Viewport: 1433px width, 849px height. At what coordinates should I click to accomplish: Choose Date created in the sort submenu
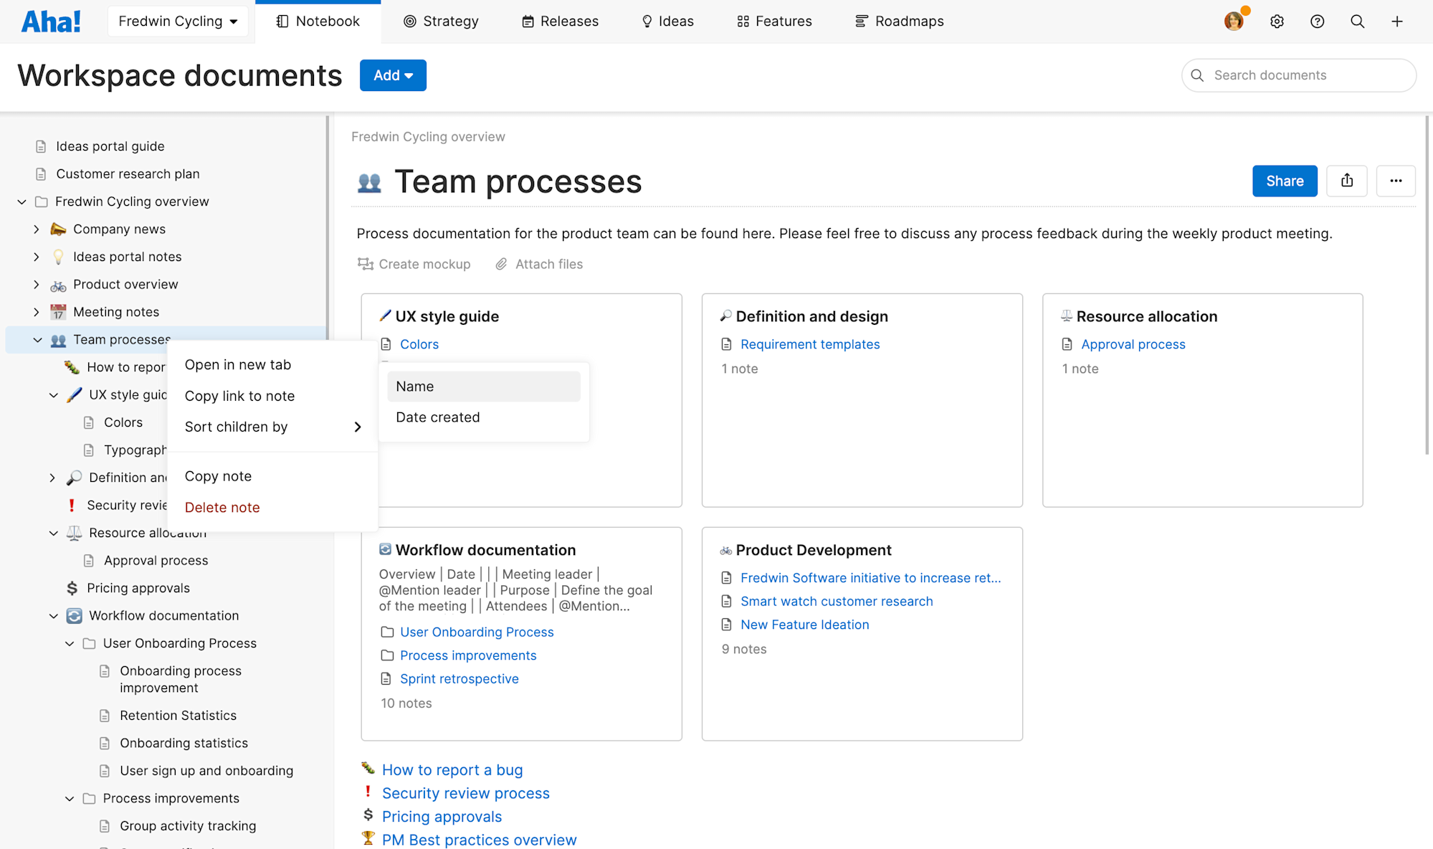pos(437,417)
